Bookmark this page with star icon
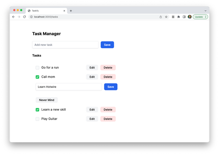 (166, 17)
